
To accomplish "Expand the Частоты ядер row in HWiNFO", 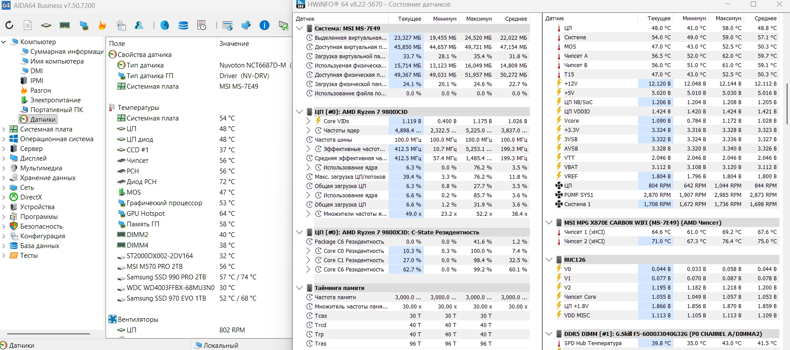I will point(308,130).
